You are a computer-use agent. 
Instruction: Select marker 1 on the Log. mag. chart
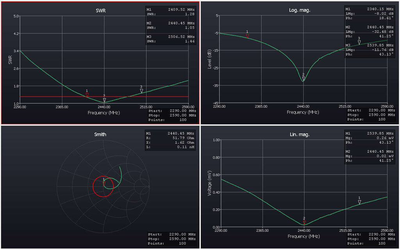tap(247, 36)
